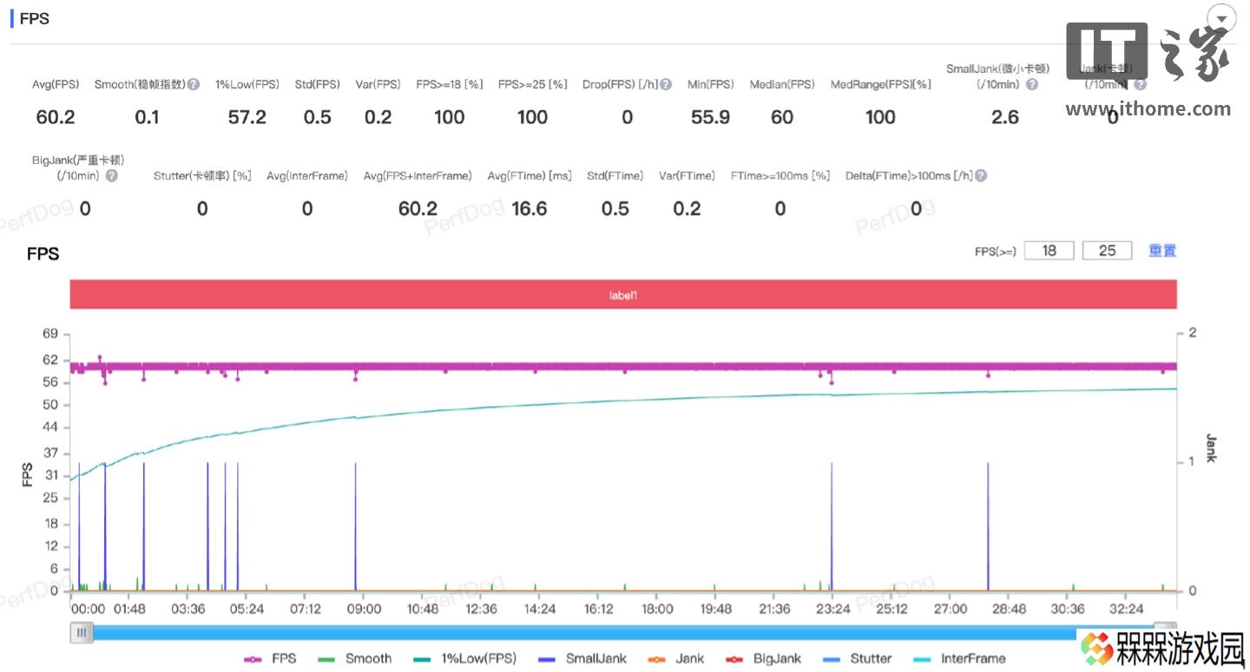The height and width of the screenshot is (672, 1250).
Task: Toggle the Jank series in the legend
Action: (676, 659)
